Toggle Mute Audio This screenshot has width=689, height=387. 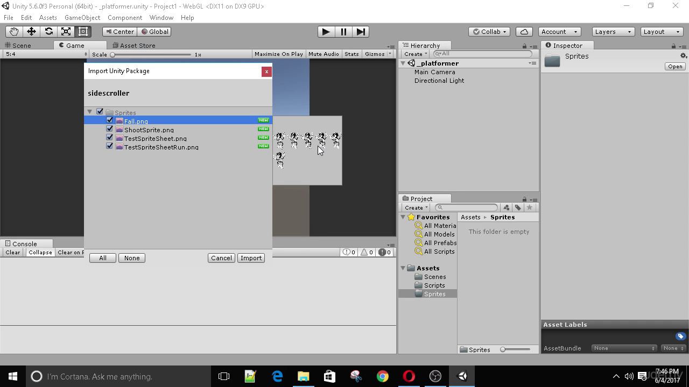click(324, 54)
